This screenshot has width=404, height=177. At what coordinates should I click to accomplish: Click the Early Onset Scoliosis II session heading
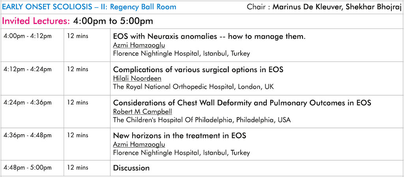[89, 7]
